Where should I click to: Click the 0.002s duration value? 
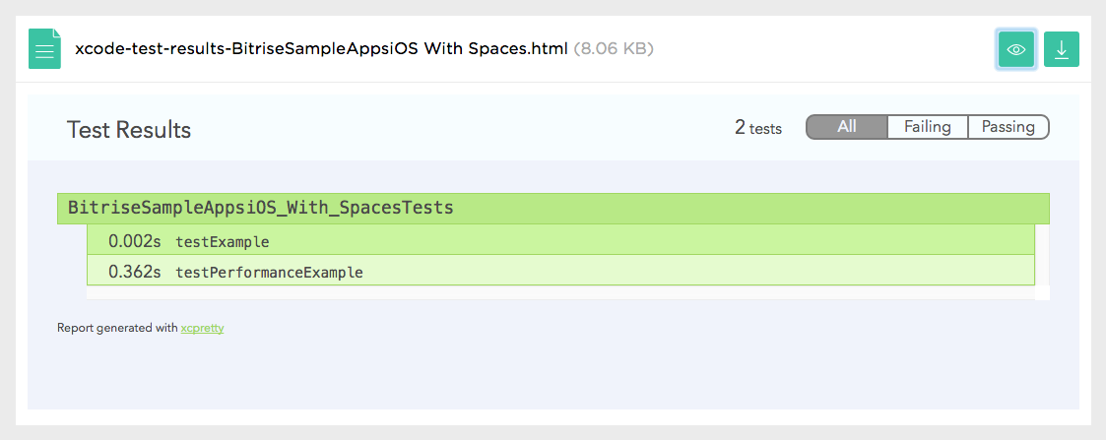(x=135, y=242)
